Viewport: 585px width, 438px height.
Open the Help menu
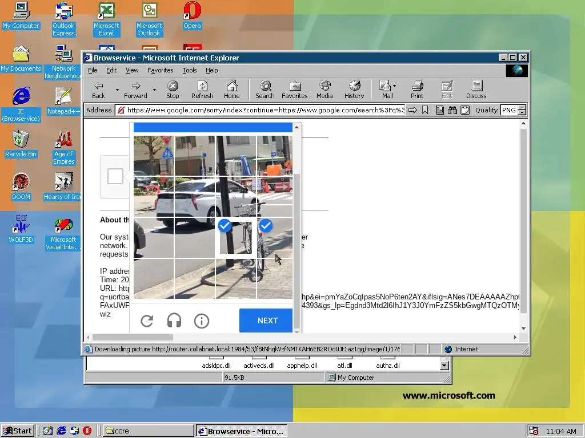[211, 70]
